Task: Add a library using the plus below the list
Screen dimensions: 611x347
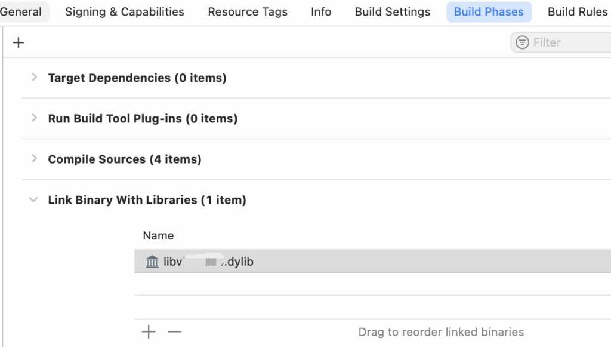Action: pyautogui.click(x=149, y=332)
